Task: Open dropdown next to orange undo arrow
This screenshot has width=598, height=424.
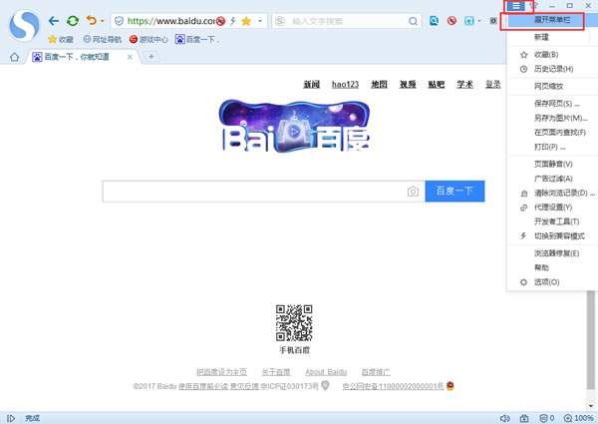Action: (x=103, y=21)
